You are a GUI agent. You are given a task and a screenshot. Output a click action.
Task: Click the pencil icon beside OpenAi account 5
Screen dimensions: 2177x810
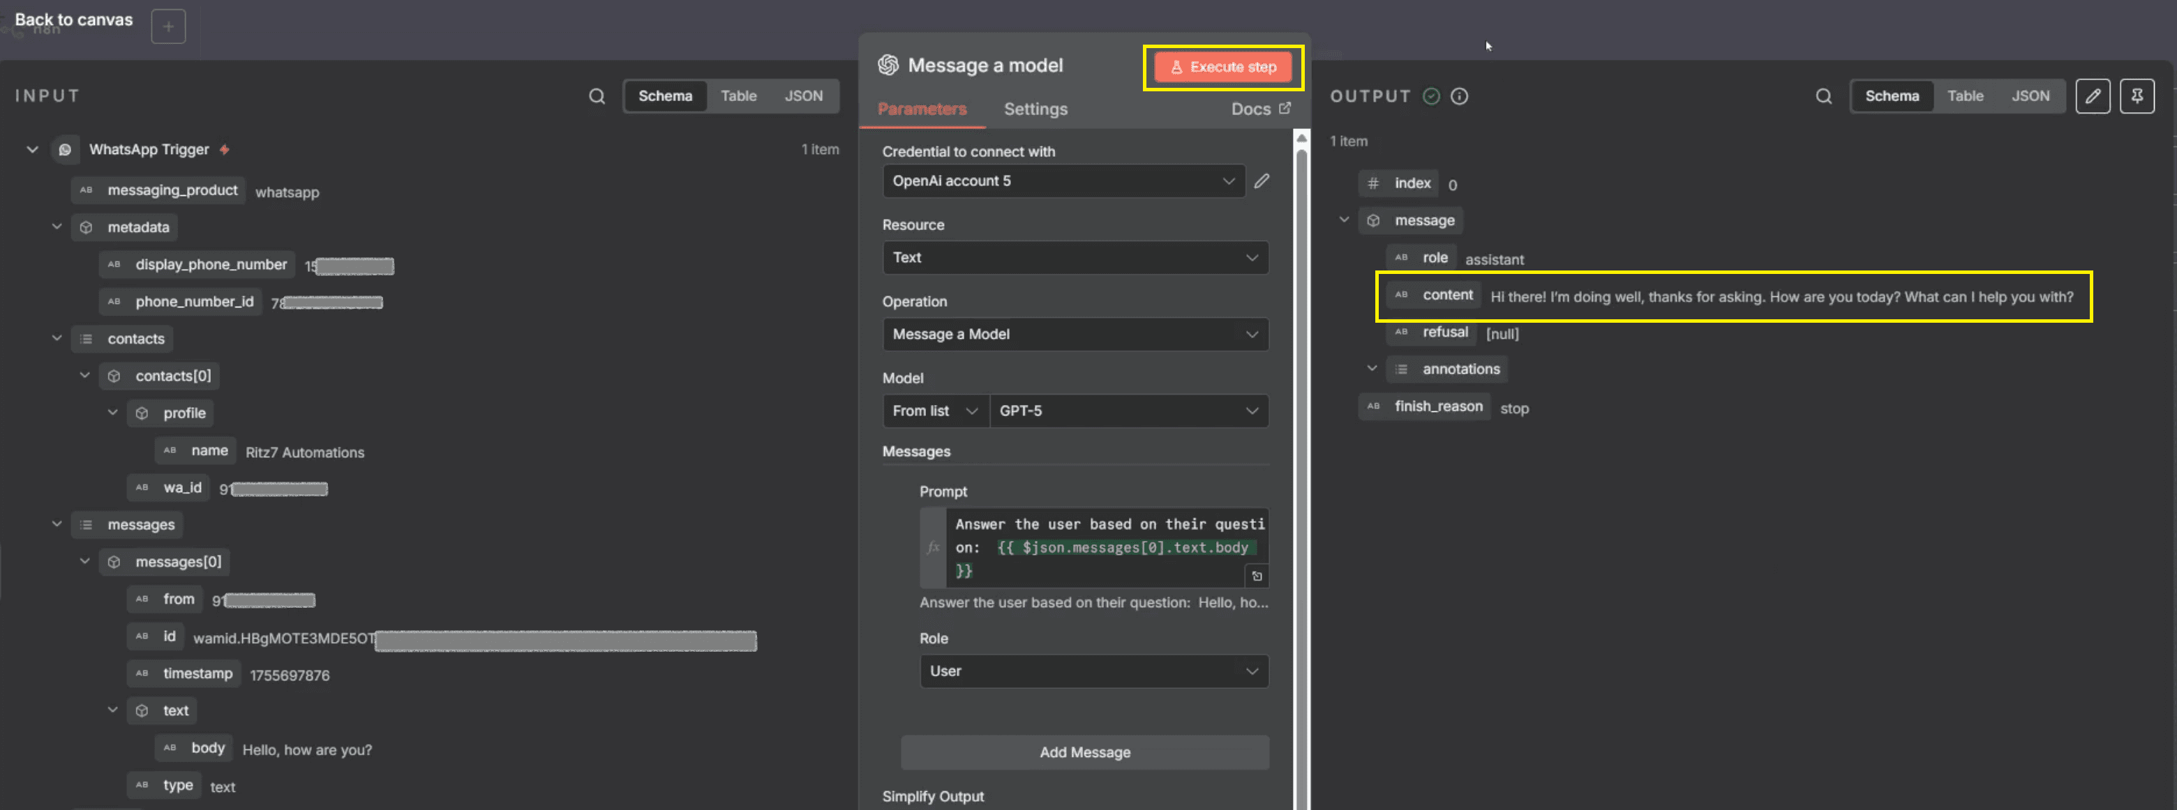1262,180
